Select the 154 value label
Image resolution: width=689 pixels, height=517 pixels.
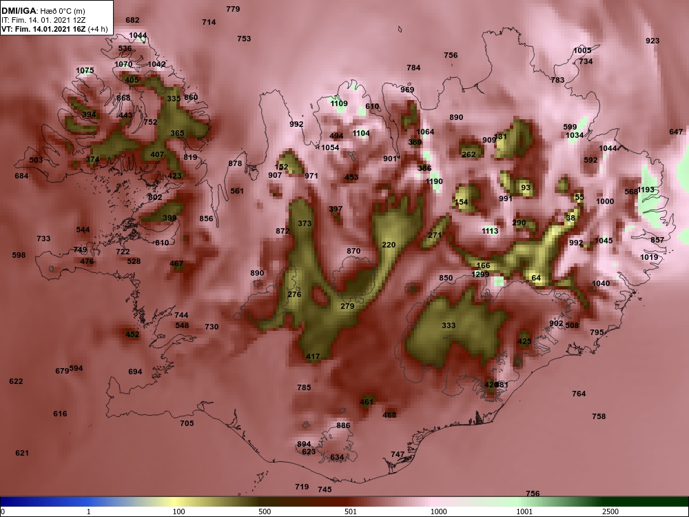pos(461,202)
